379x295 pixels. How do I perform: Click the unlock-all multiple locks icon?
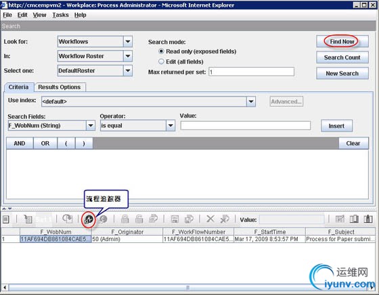pyautogui.click(x=154, y=218)
